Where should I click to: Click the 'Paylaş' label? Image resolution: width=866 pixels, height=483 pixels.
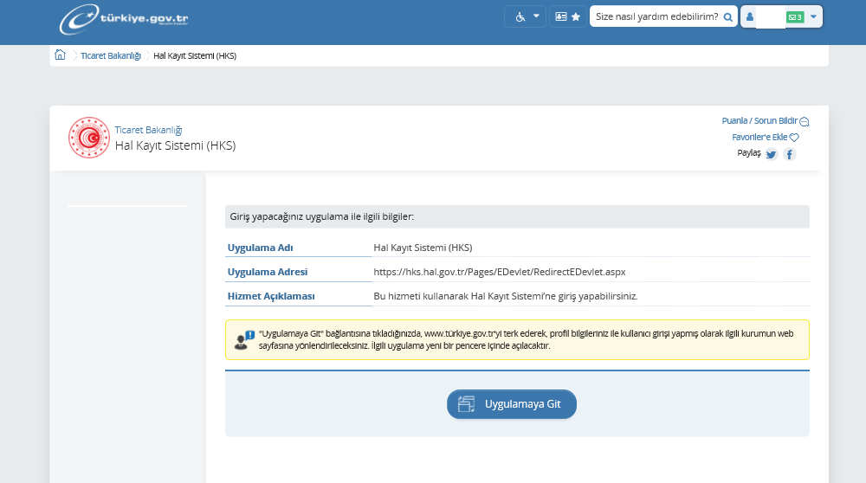tap(749, 153)
